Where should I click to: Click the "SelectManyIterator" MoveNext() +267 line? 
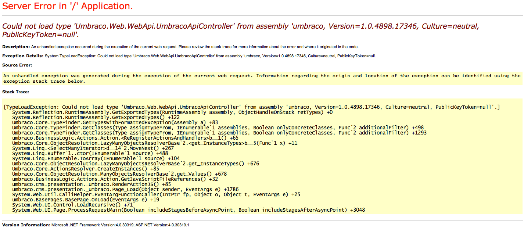[x=93, y=148]
